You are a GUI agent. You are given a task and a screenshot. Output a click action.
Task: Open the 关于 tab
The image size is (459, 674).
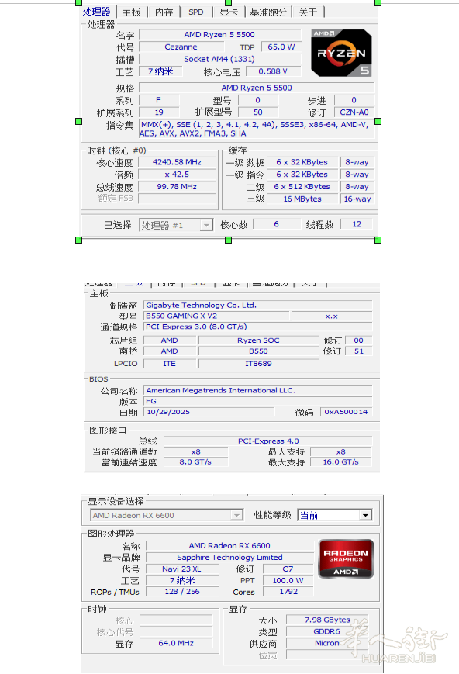(x=308, y=12)
